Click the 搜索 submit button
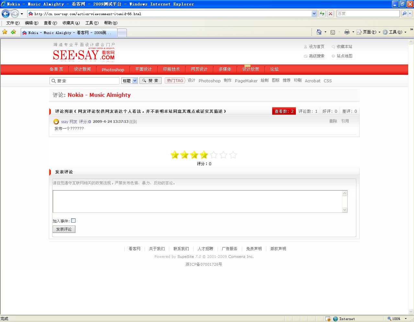414x322 pixels. pyautogui.click(x=150, y=81)
